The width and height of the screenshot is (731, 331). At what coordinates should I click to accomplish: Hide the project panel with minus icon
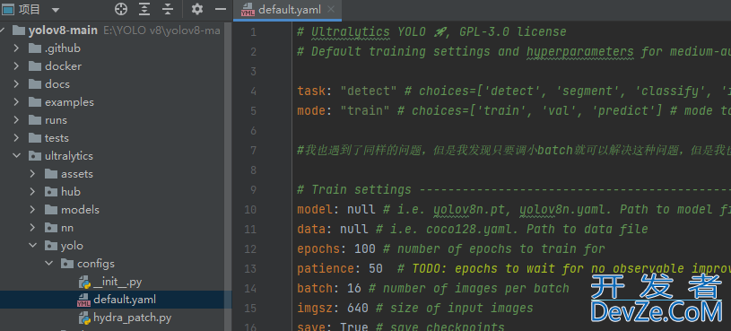coord(221,9)
